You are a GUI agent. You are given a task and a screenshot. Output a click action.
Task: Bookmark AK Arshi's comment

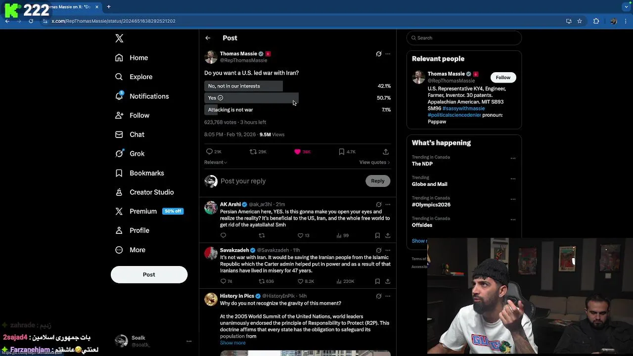(377, 235)
